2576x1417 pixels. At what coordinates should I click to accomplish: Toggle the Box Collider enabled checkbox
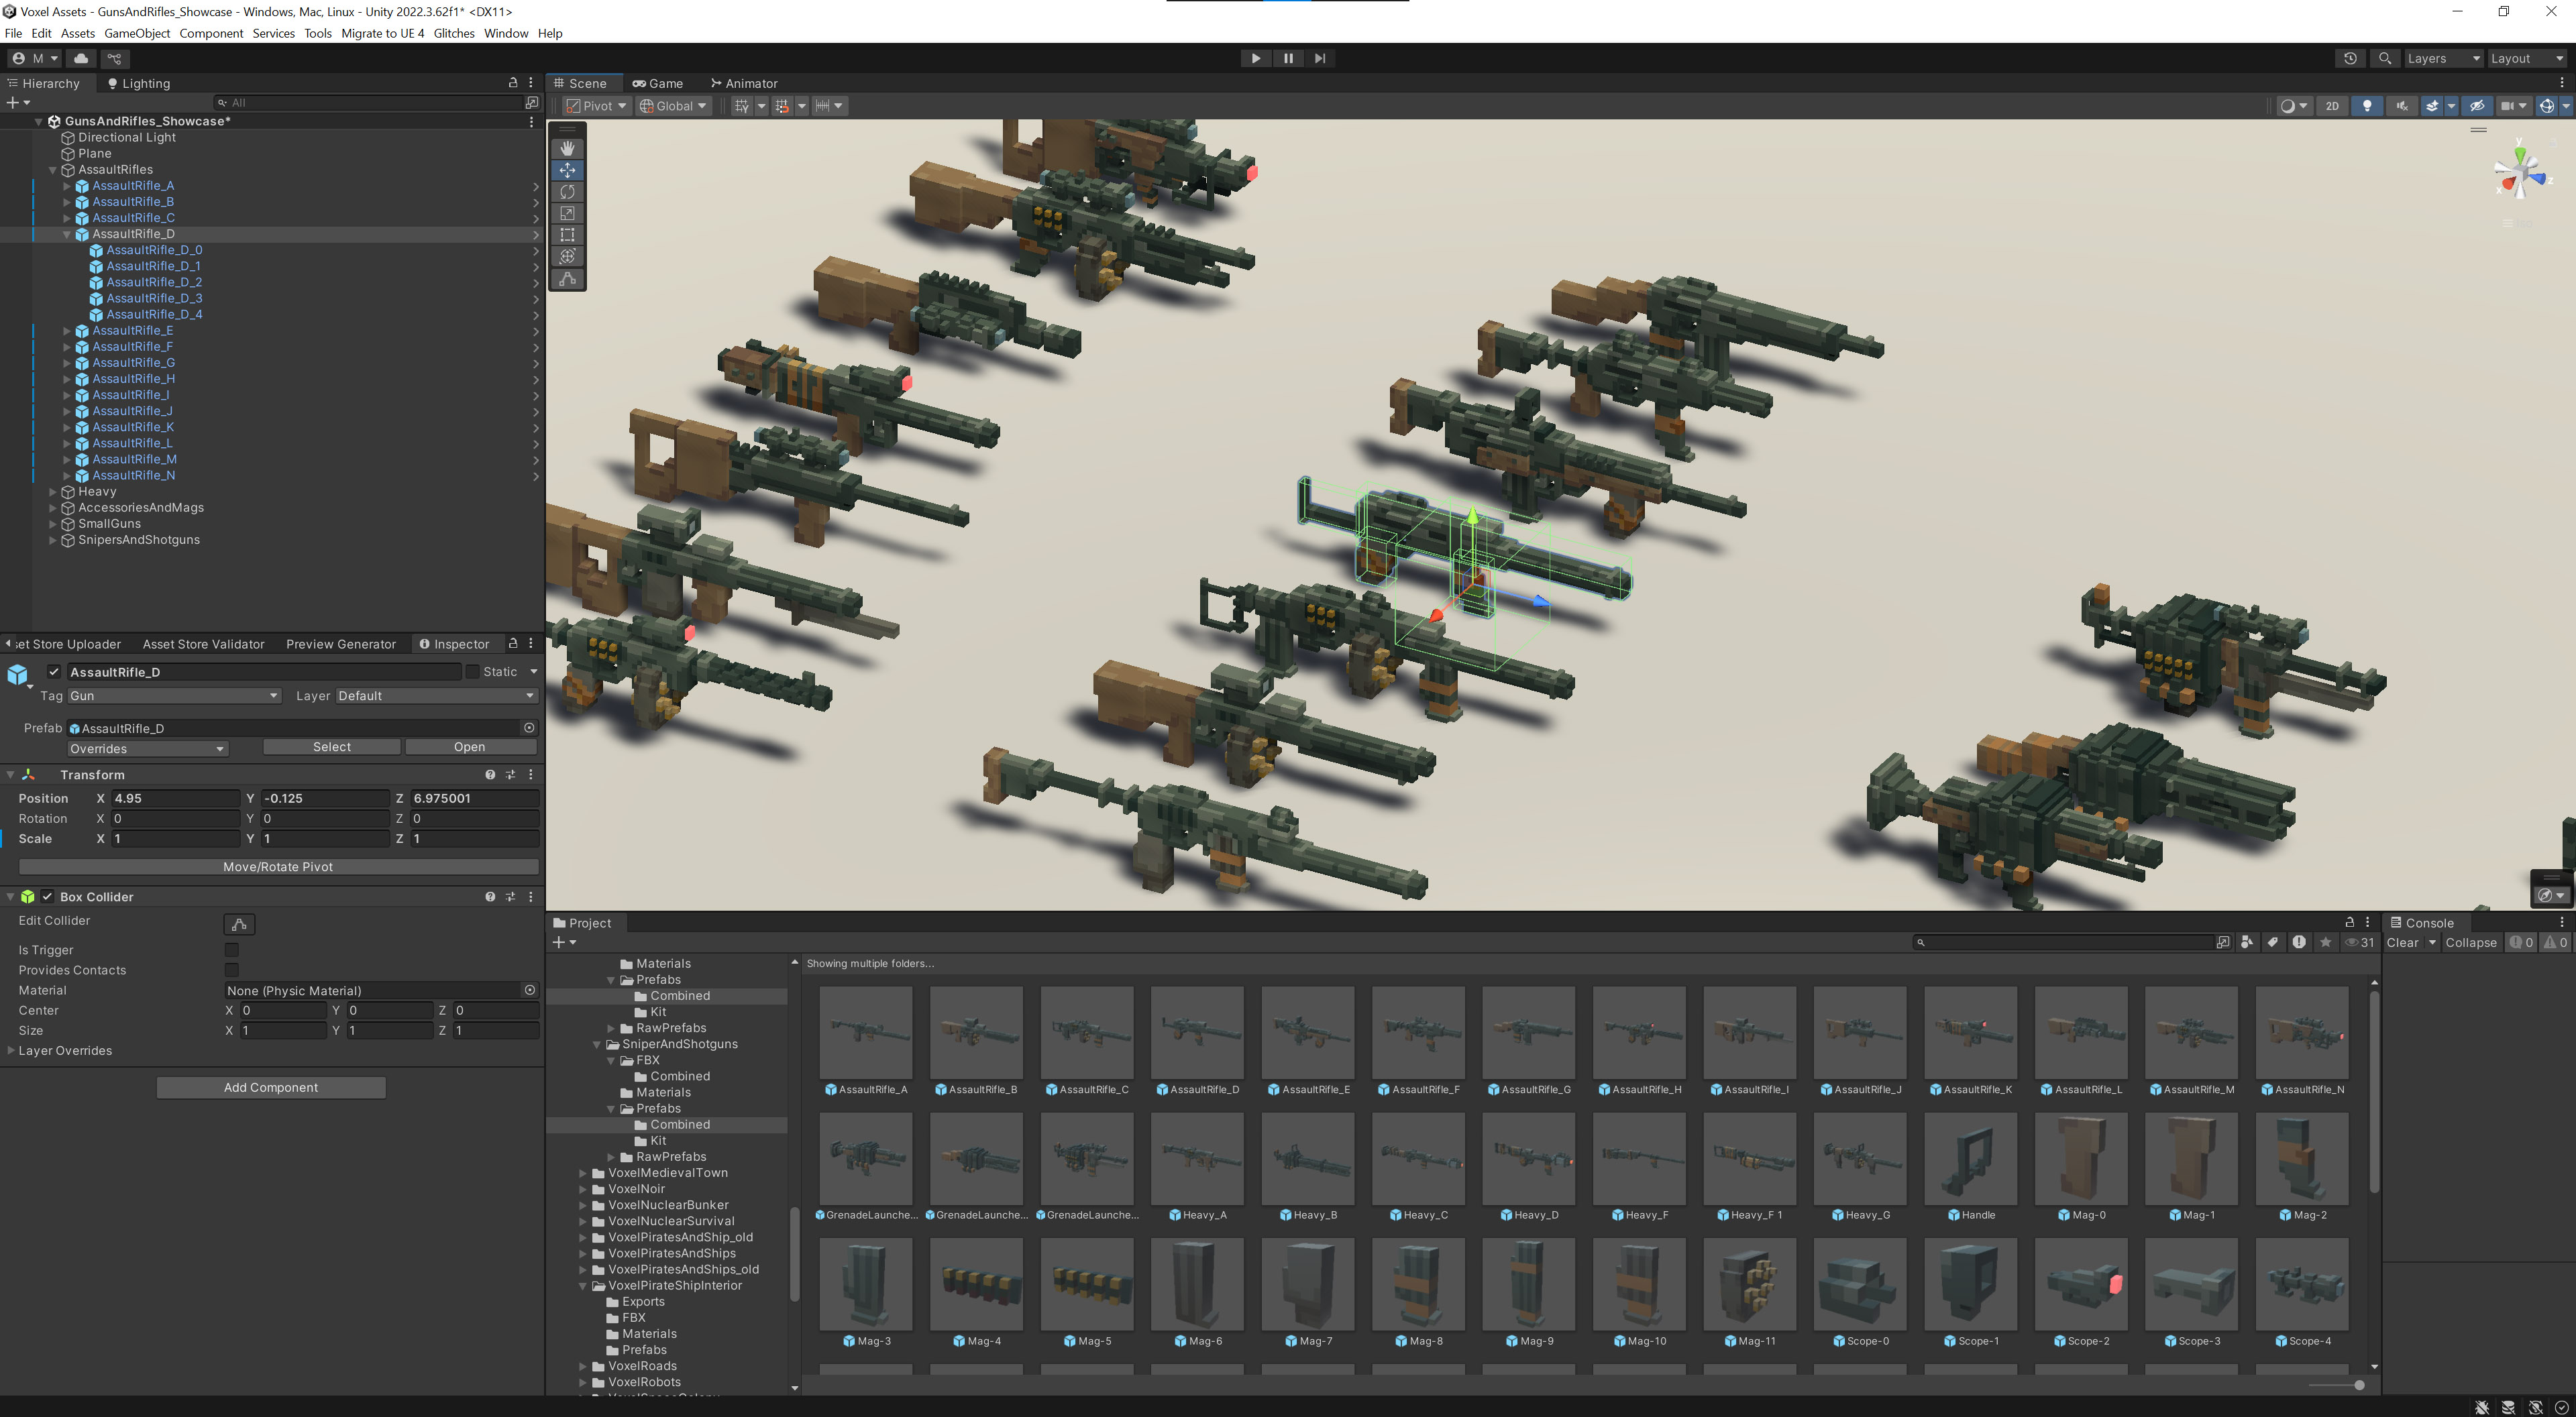47,897
